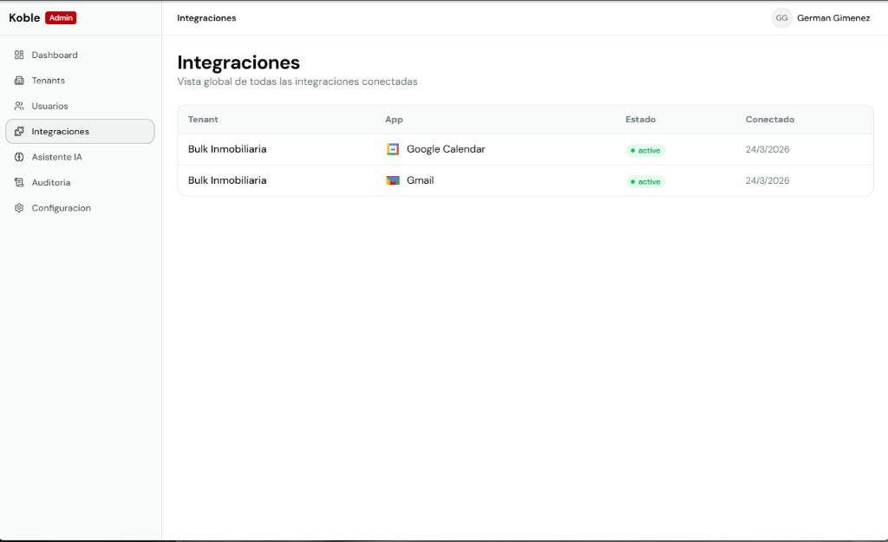Select the Asistente IA clock icon
The width and height of the screenshot is (888, 542).
click(x=19, y=157)
